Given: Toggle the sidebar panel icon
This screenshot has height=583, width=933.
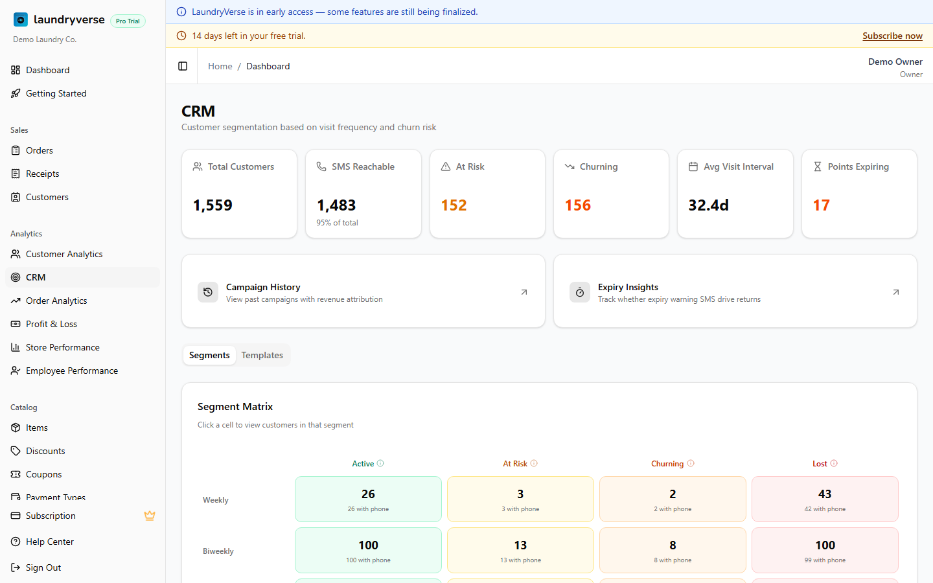Looking at the screenshot, I should click(x=183, y=66).
